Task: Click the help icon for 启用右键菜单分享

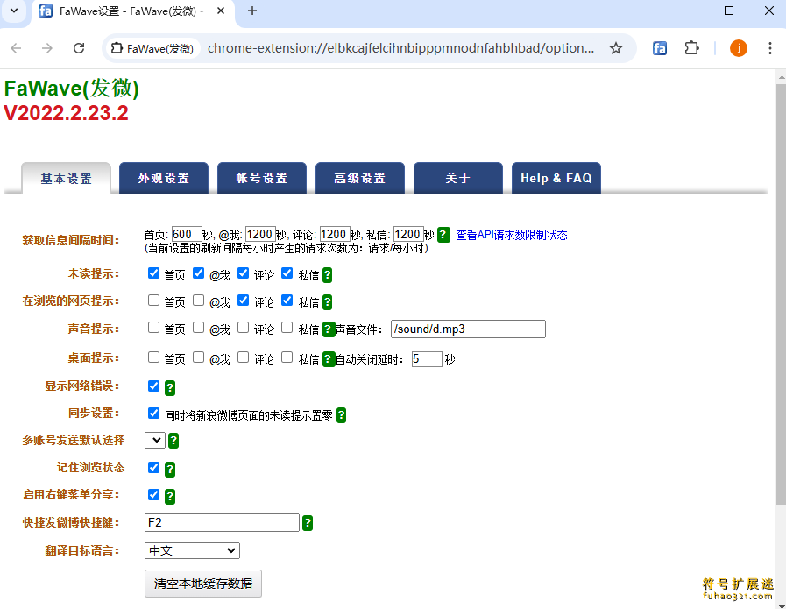Action: point(170,496)
